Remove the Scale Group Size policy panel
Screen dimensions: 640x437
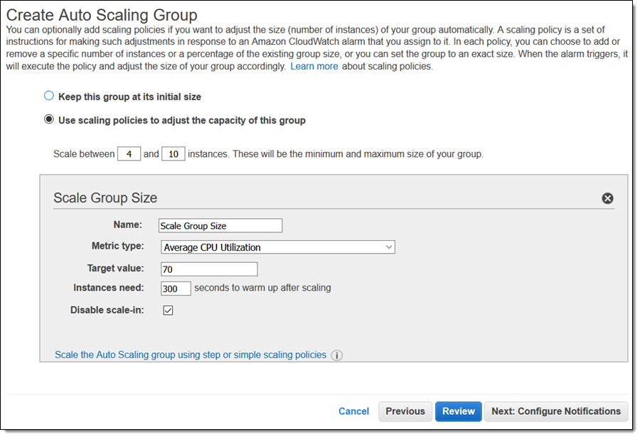pos(607,198)
